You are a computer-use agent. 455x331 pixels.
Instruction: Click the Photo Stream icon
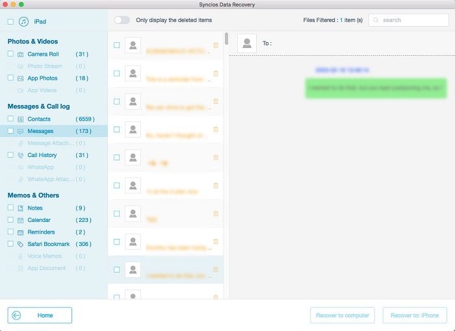(x=20, y=66)
